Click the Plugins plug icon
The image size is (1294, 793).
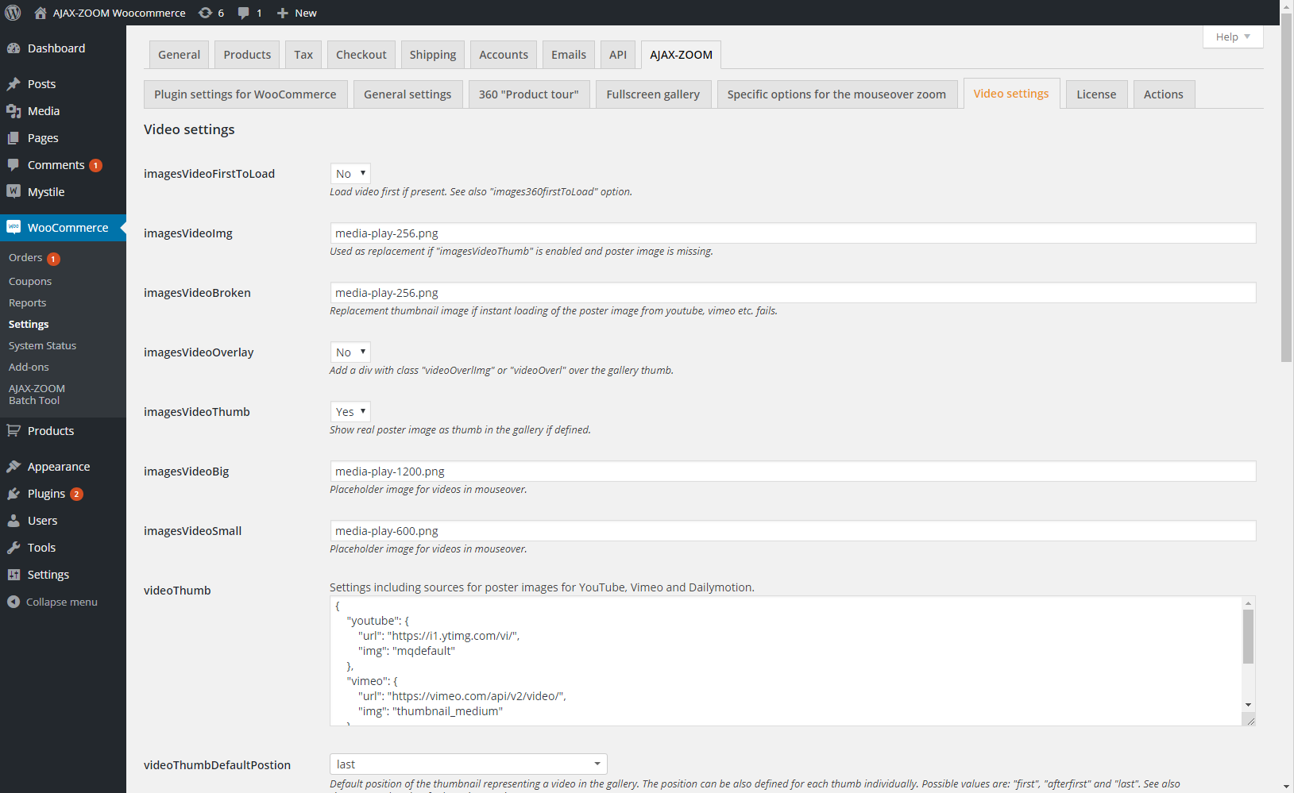pyautogui.click(x=14, y=494)
